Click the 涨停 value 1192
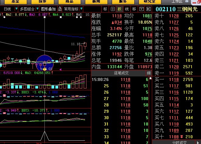 (x=117, y=54)
